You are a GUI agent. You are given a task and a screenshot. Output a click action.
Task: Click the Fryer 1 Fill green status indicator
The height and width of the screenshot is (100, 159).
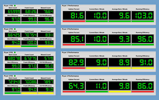point(15,6)
